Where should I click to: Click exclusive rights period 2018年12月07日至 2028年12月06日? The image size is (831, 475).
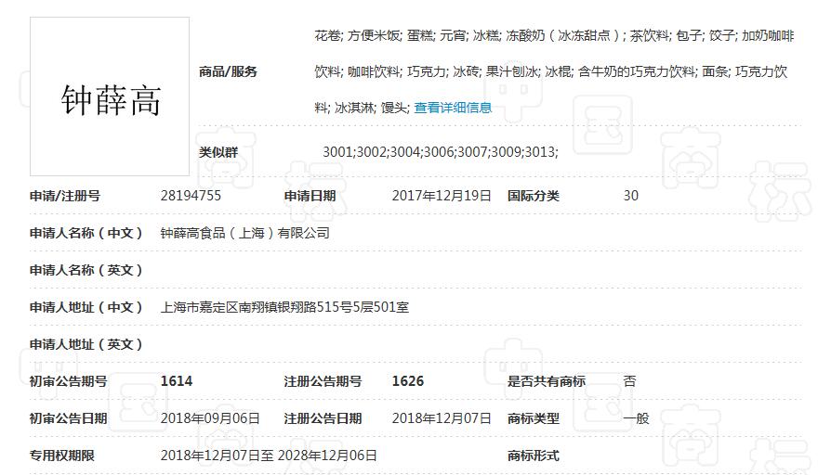[x=269, y=456]
